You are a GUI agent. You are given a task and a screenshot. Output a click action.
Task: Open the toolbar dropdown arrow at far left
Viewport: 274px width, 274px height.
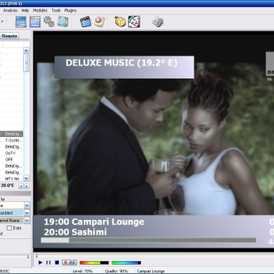click(x=2, y=21)
